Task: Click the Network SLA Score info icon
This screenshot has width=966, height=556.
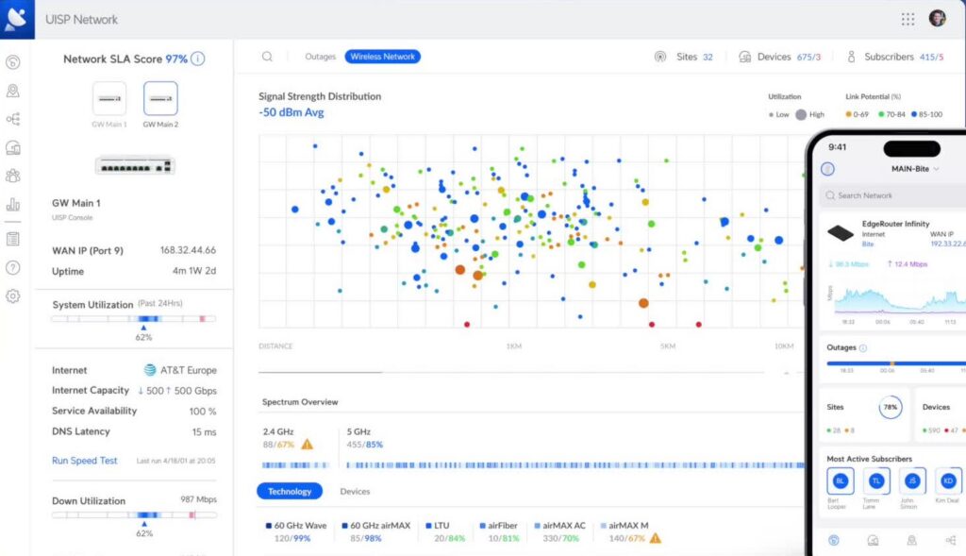Action: tap(198, 59)
